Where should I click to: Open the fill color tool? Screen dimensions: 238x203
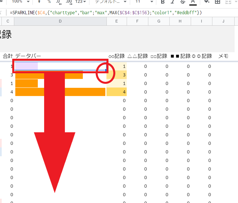click(207, 2)
